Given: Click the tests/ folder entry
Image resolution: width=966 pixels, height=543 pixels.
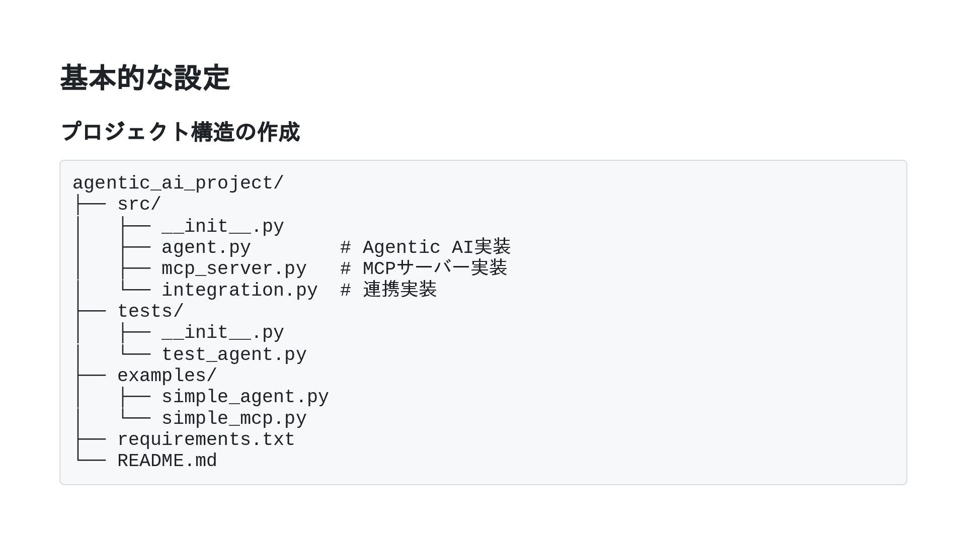Looking at the screenshot, I should coord(150,311).
